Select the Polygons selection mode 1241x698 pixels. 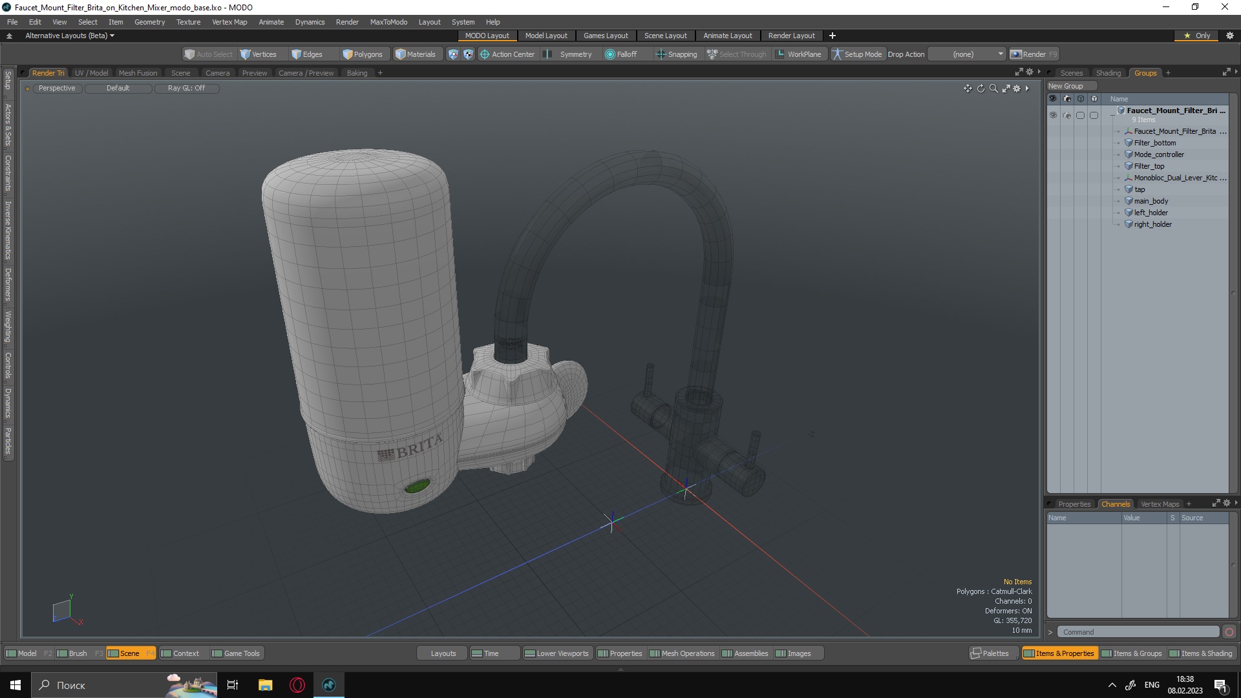pos(363,54)
